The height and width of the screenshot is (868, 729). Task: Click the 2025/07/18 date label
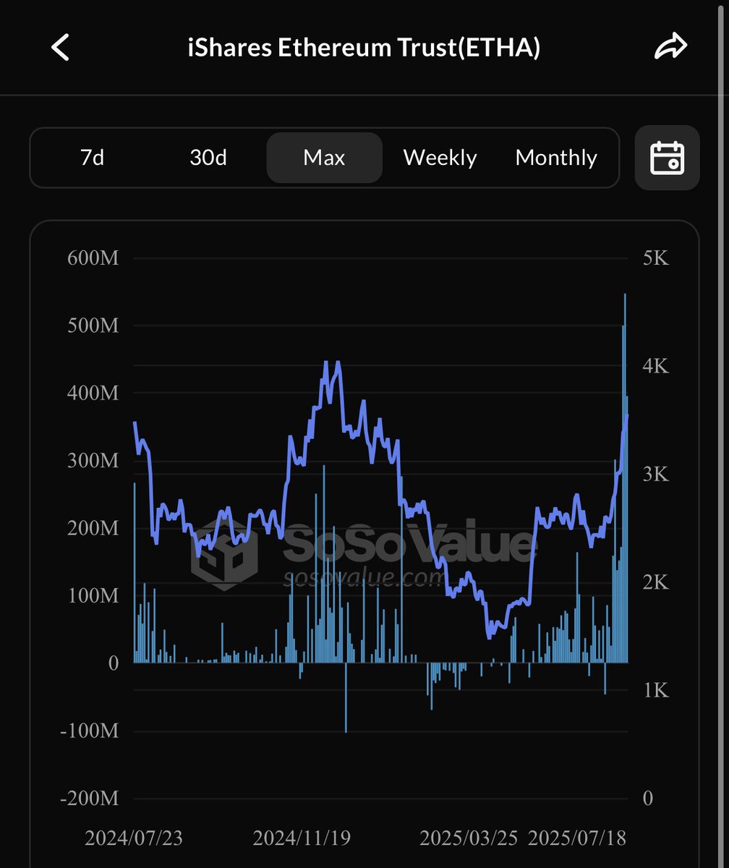[x=577, y=838]
